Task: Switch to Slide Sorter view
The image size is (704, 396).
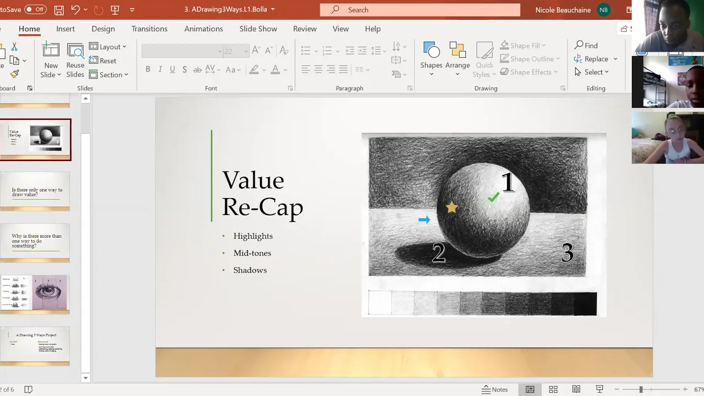Action: (553, 389)
